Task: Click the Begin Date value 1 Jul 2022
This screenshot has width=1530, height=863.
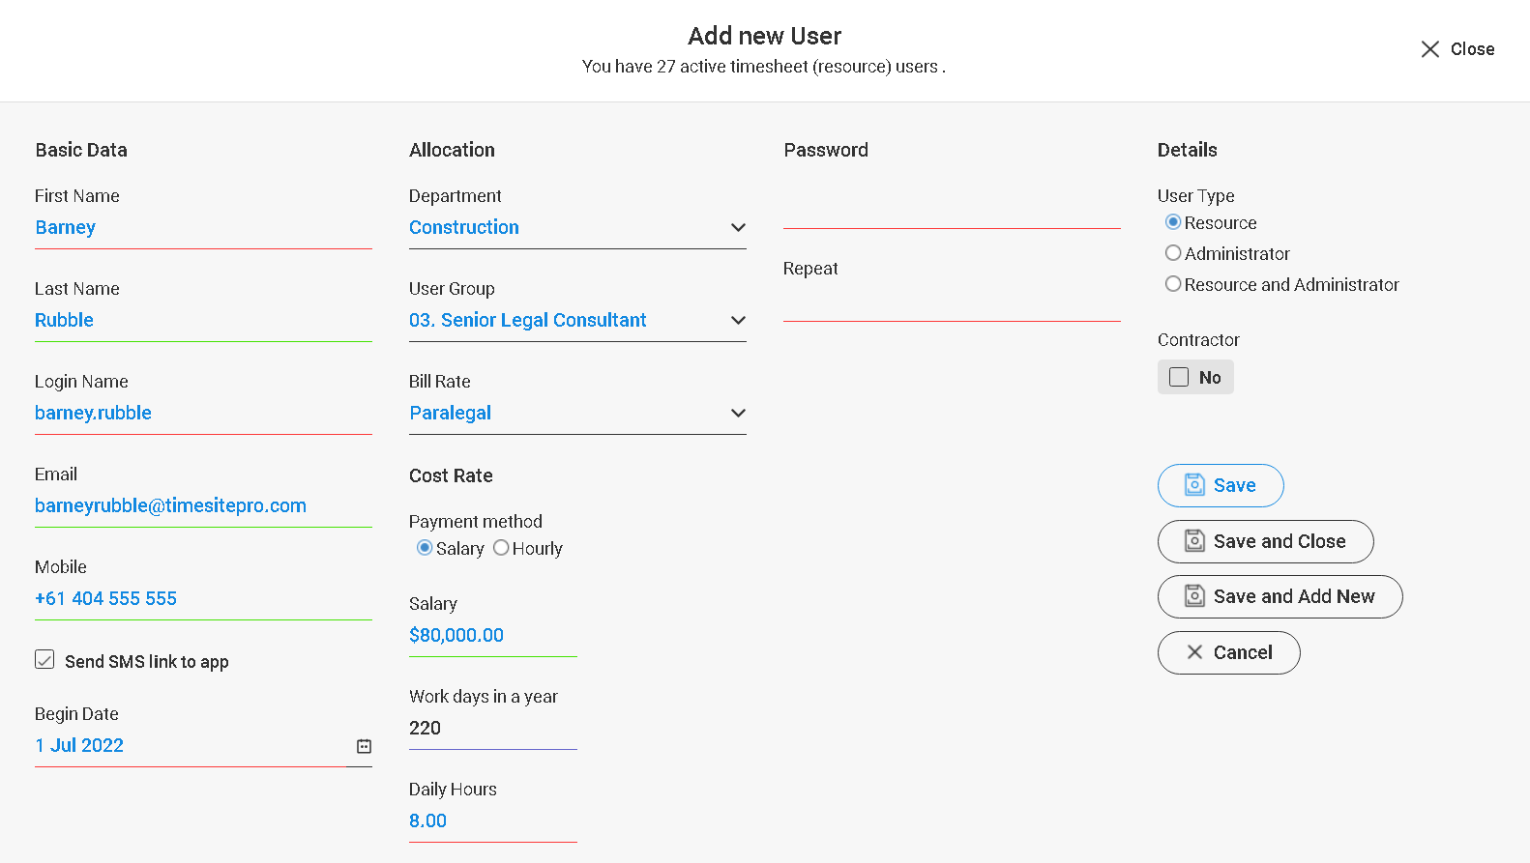Action: [x=79, y=746]
